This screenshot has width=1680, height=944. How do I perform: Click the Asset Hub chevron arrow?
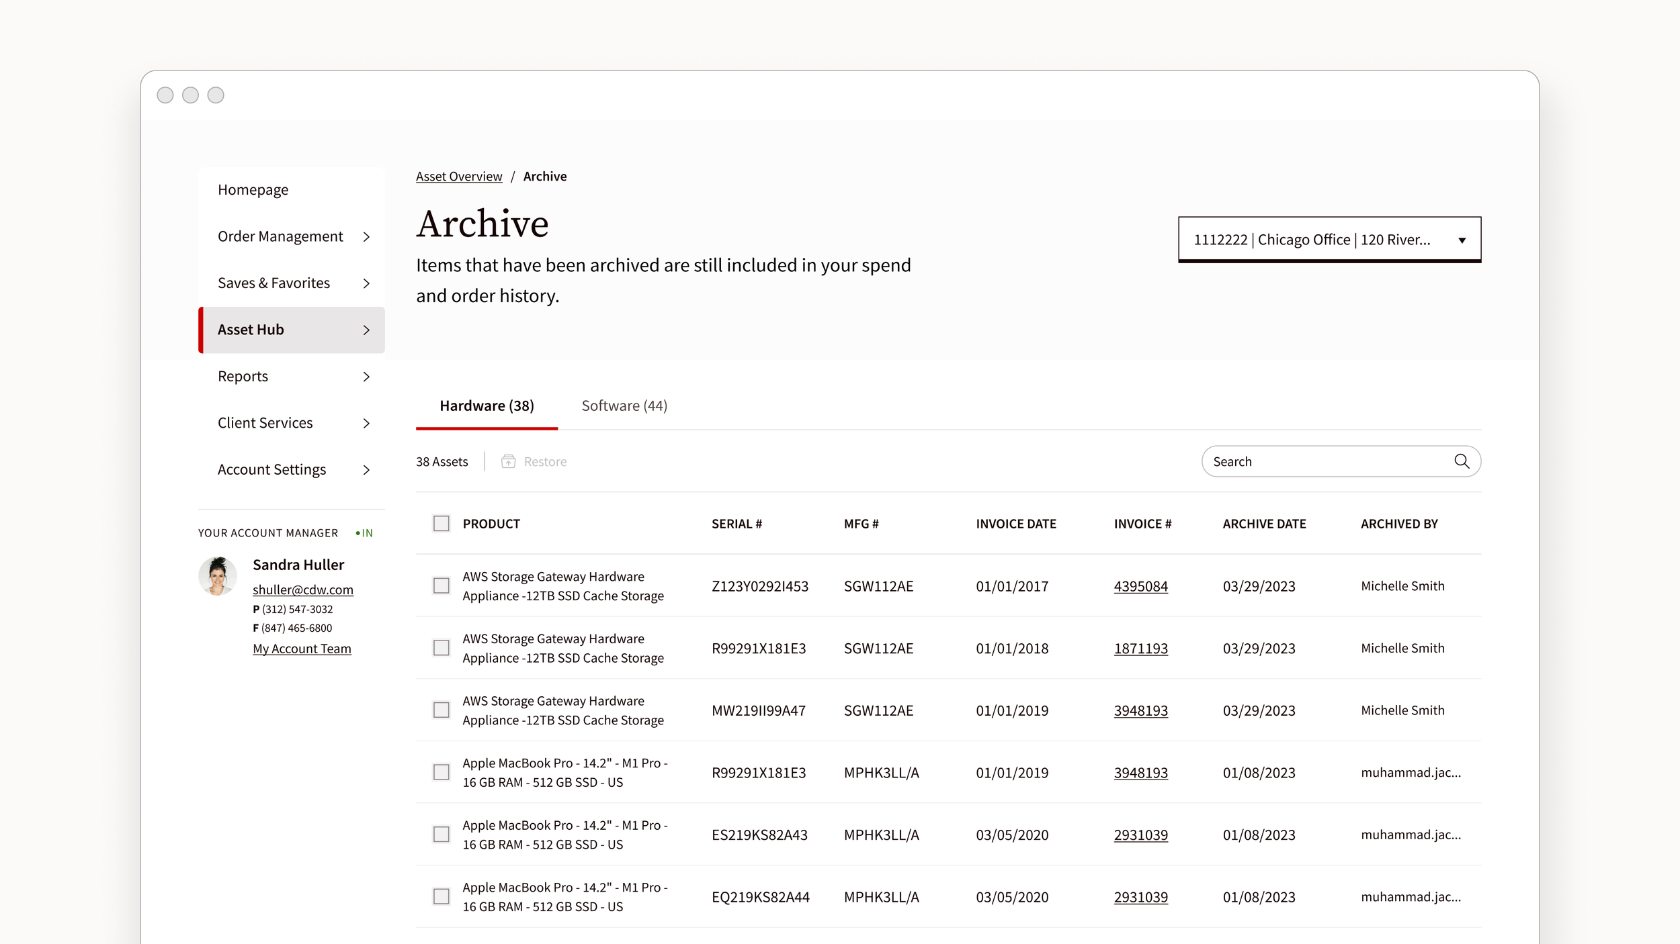pos(366,330)
